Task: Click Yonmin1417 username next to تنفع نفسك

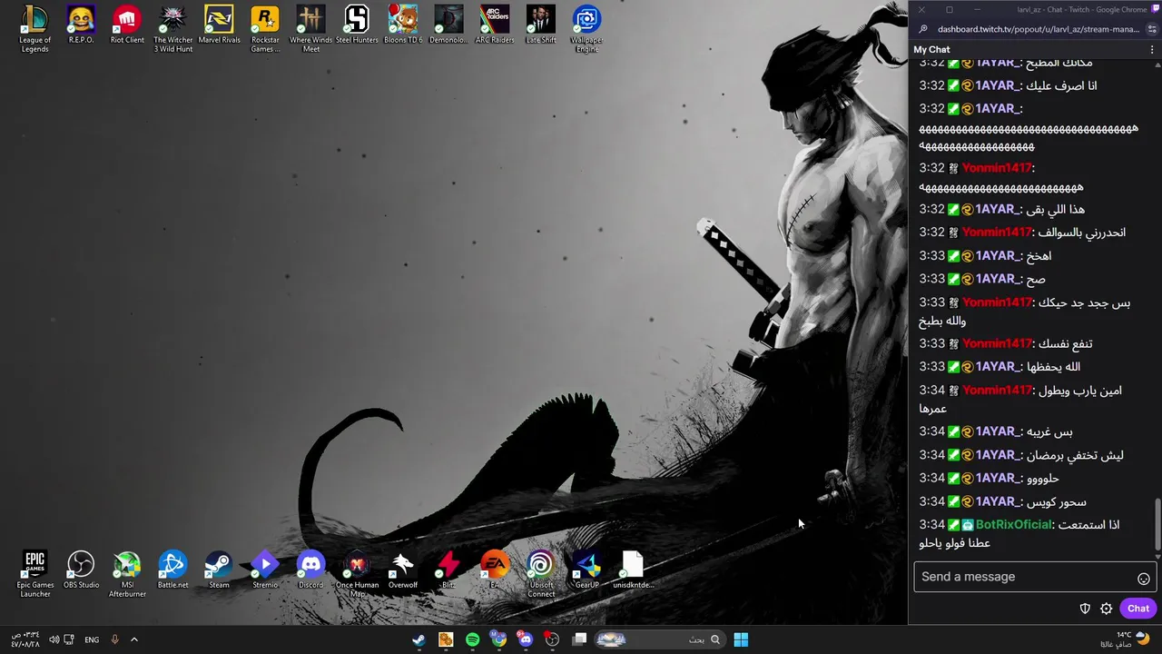Action: [x=997, y=343]
